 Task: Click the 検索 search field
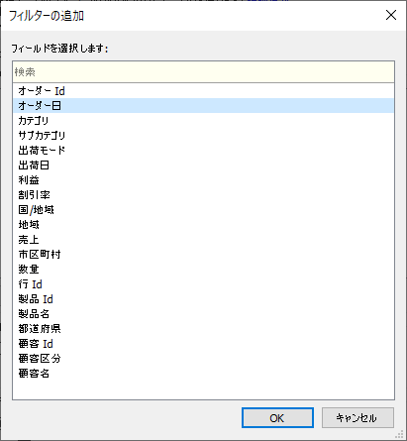point(203,72)
